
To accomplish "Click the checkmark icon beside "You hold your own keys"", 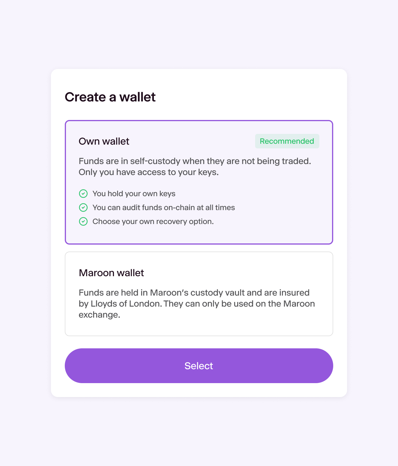I will (83, 194).
